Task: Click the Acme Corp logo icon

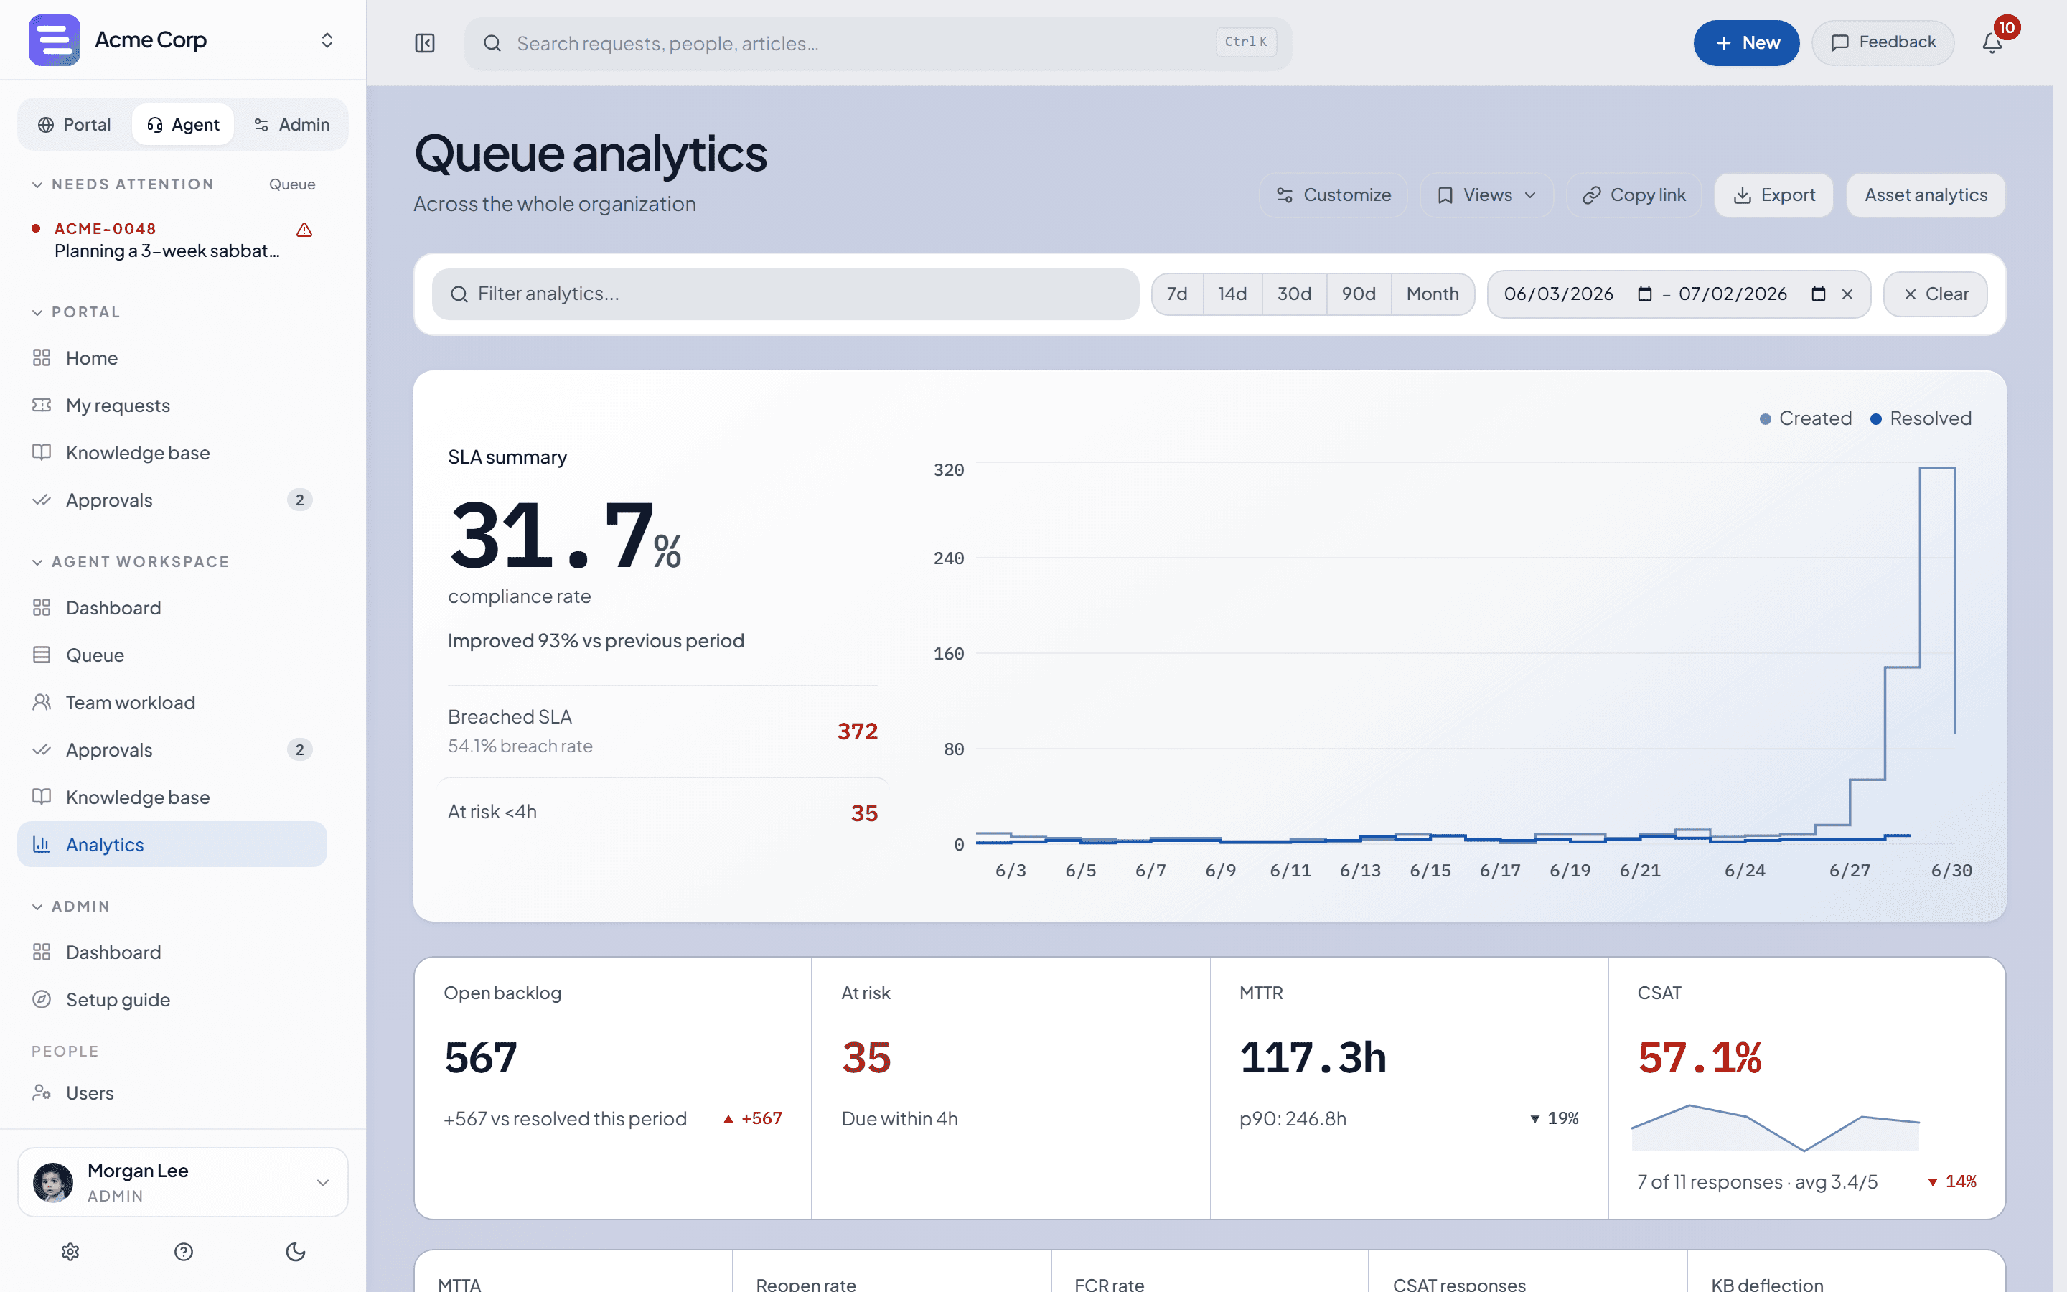Action: click(54, 40)
